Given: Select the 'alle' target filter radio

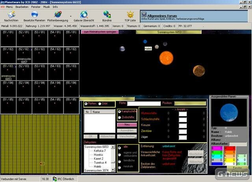Looking at the screenshot, I should [119, 148].
